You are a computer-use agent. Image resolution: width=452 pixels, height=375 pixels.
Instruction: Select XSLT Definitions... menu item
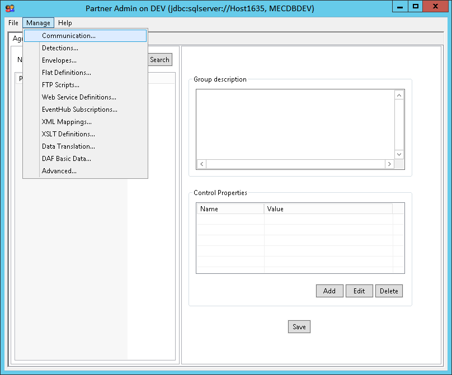tap(68, 134)
